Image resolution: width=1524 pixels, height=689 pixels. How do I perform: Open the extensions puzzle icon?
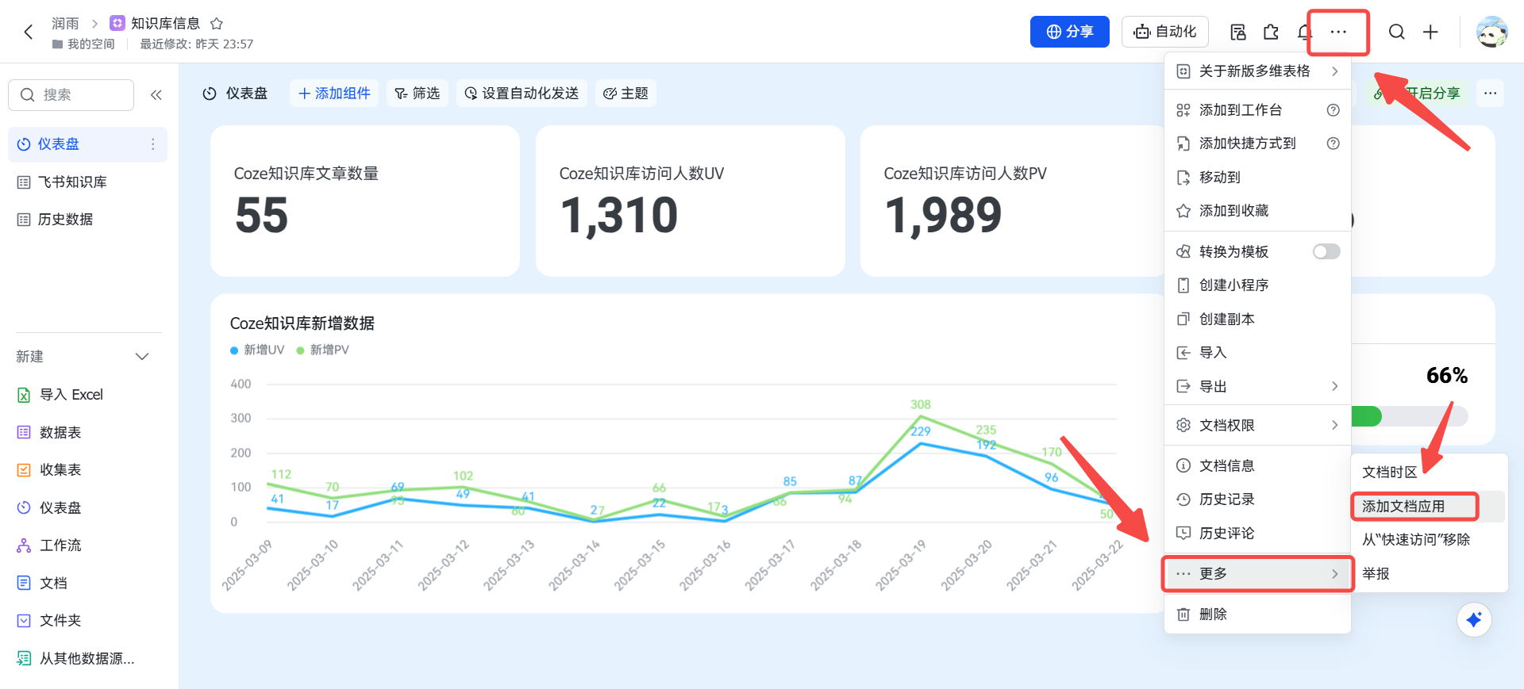click(1271, 32)
